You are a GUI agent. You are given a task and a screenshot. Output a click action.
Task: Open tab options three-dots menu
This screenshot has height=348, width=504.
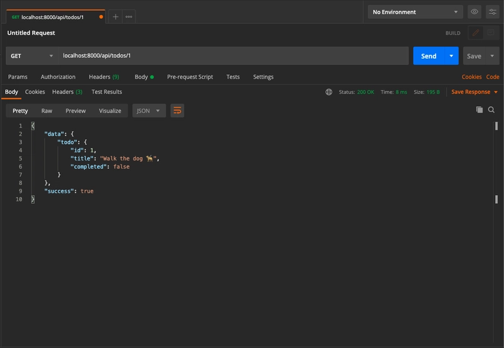click(129, 17)
